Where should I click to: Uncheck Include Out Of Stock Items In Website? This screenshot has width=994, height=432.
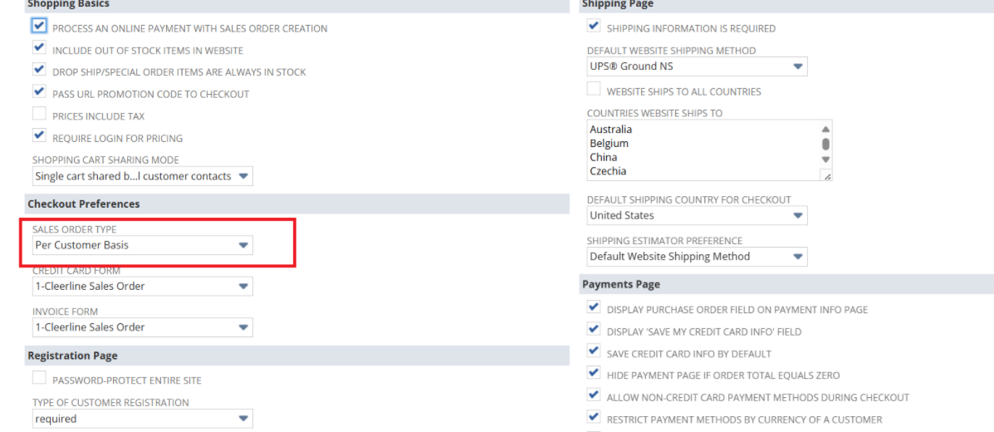pos(39,49)
